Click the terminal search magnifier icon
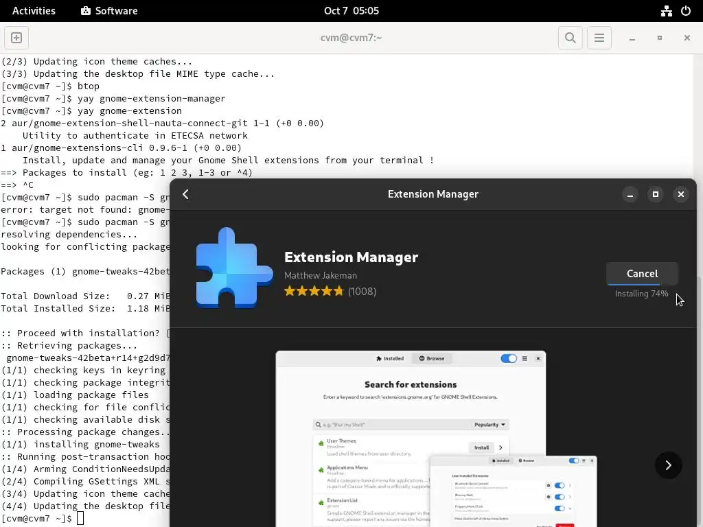The image size is (703, 527). point(571,38)
